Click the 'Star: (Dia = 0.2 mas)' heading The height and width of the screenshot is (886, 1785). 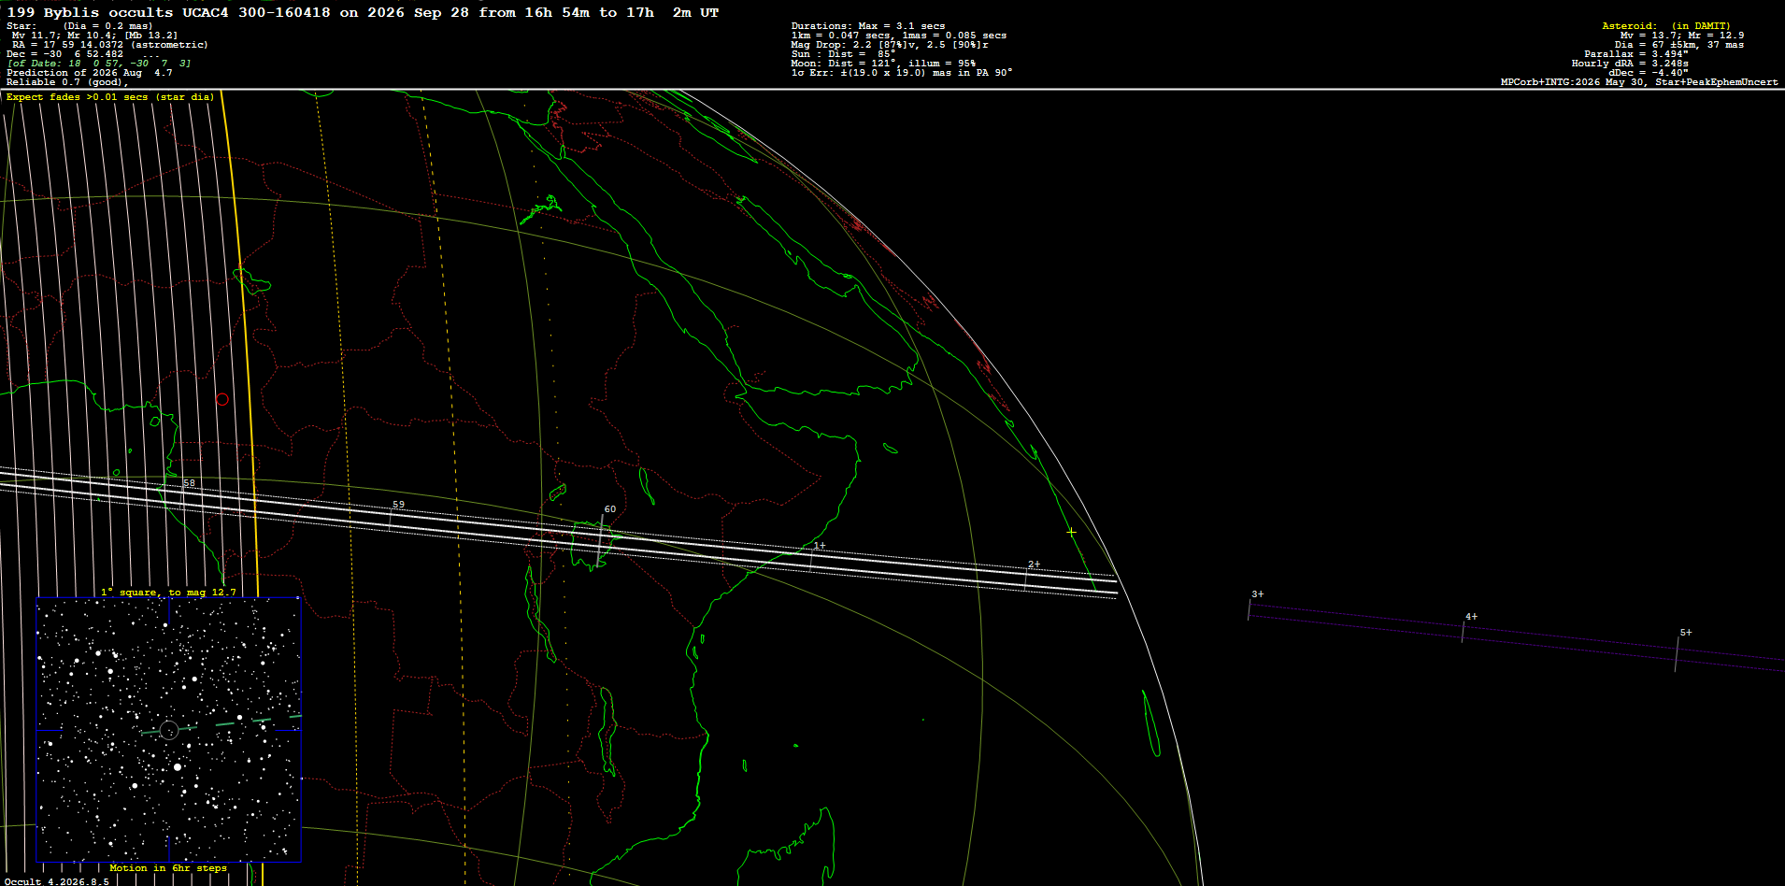(79, 26)
